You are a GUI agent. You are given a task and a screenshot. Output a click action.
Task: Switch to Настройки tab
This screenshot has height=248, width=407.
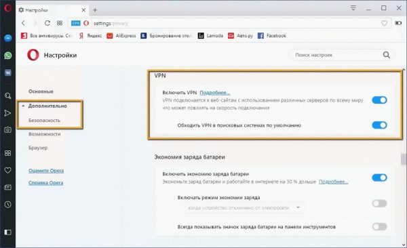[52, 10]
